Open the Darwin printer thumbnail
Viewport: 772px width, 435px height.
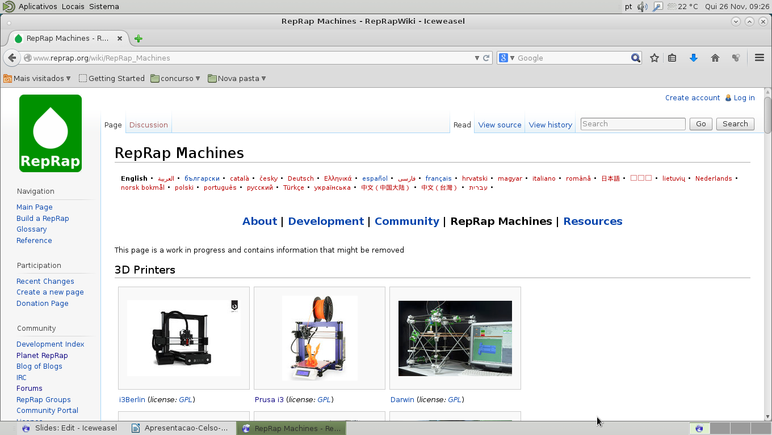point(455,338)
